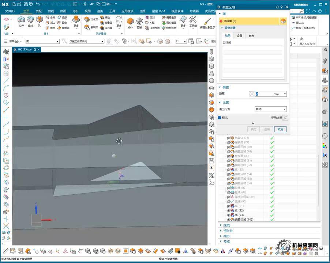Open the 工具箱 toolbox icon

point(193,20)
